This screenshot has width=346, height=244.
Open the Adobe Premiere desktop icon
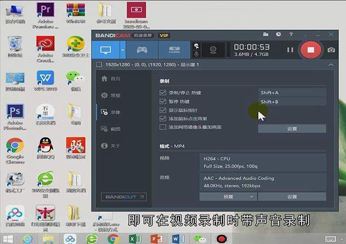45,15
